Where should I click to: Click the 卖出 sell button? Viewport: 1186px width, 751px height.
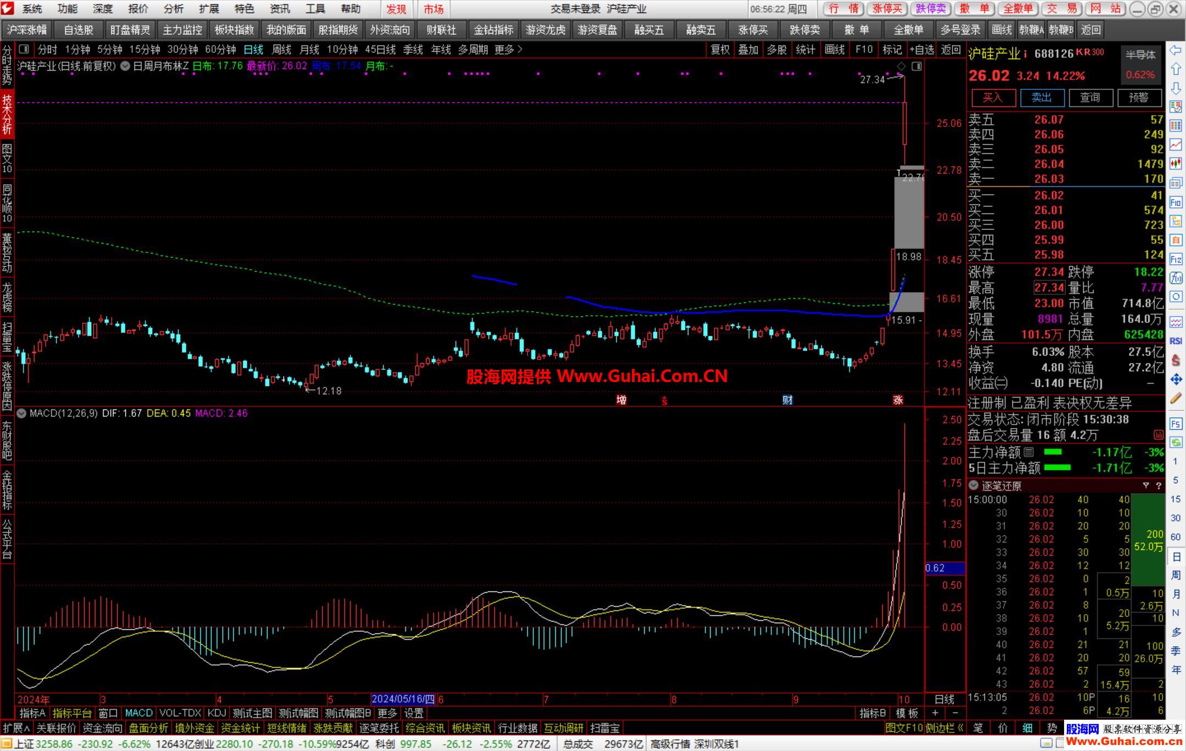1042,98
